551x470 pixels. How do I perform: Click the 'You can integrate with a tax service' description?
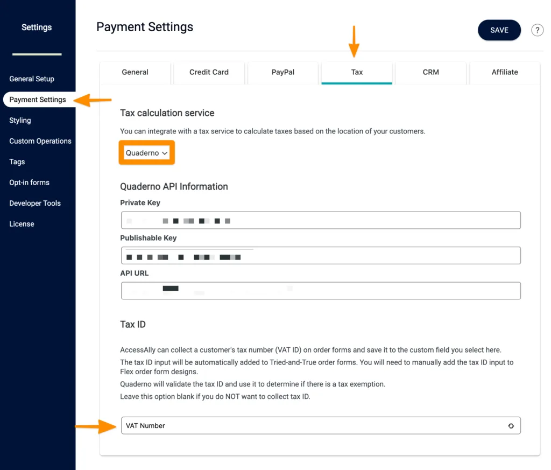pos(273,131)
